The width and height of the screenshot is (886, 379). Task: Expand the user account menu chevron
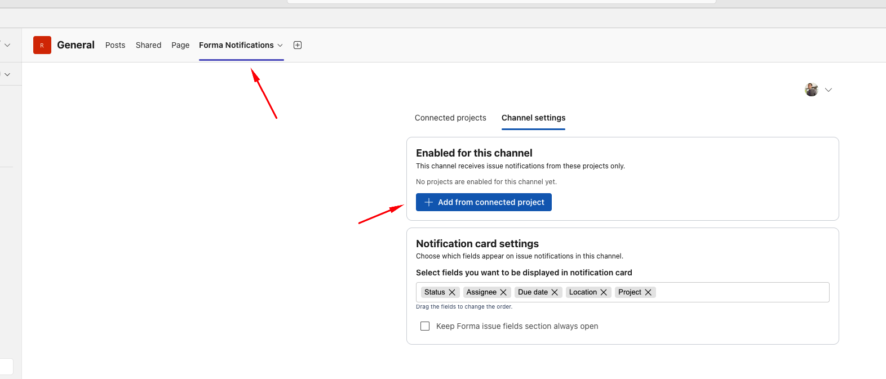829,90
